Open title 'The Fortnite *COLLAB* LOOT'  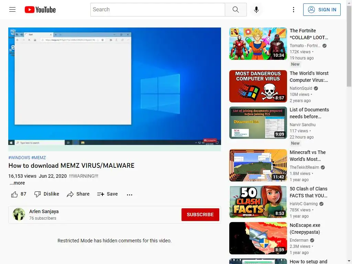coord(309,34)
